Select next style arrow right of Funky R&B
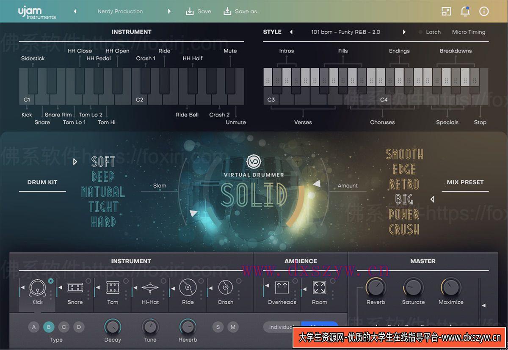 (x=404, y=32)
